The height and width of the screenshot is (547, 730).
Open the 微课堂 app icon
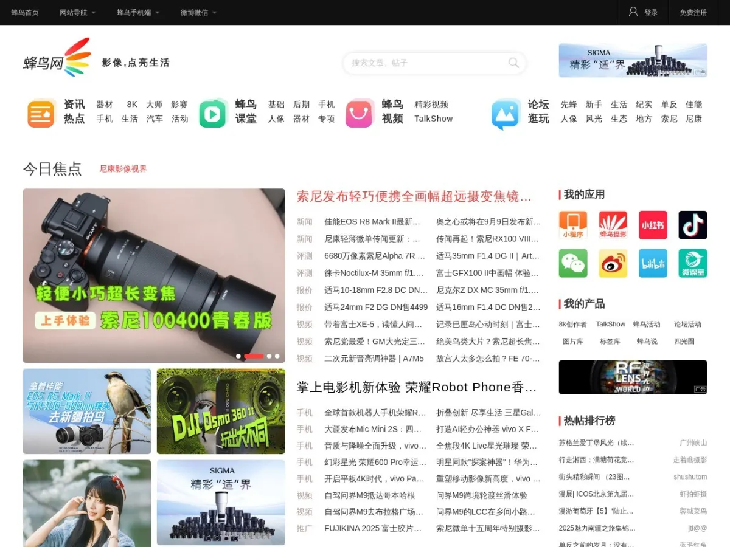[693, 263]
